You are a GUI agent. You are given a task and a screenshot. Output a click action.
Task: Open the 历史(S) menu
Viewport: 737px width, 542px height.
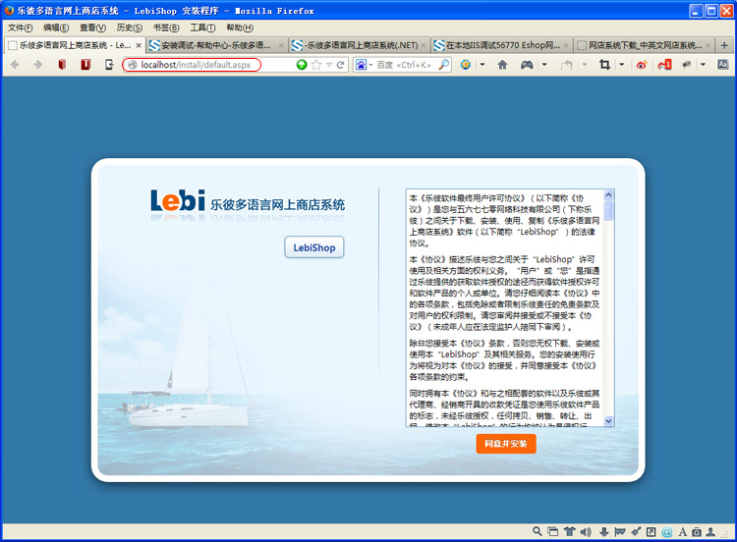point(130,27)
